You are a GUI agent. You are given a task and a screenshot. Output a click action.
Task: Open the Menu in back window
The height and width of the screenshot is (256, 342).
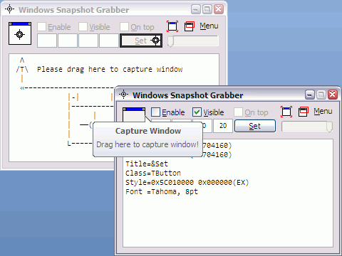[209, 26]
